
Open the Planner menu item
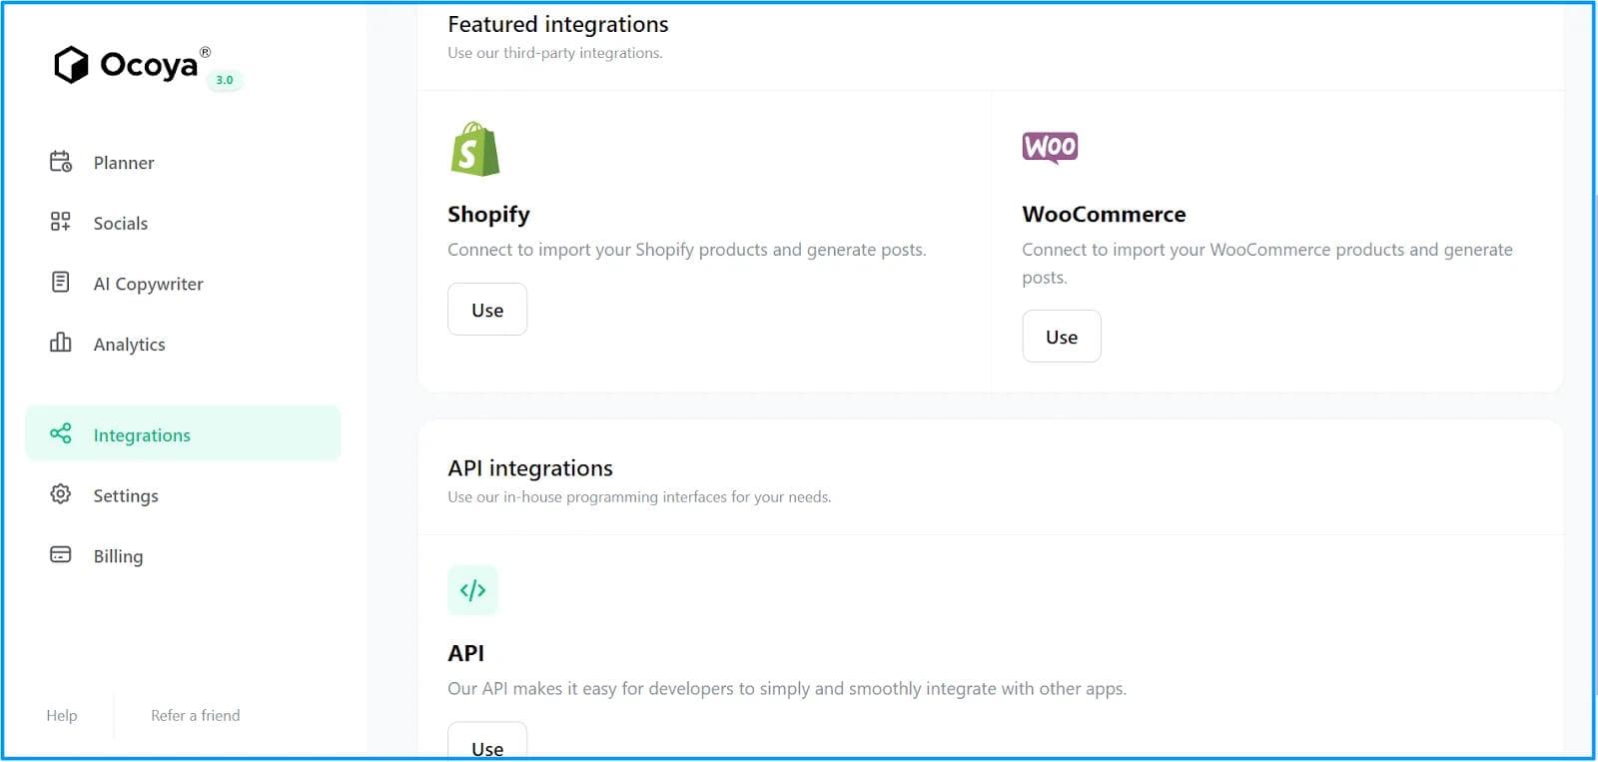(124, 163)
